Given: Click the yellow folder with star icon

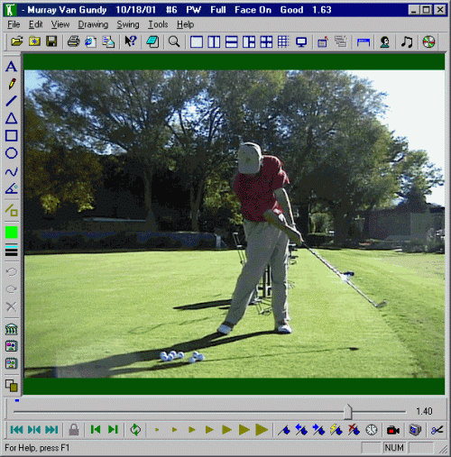Looking at the screenshot, I should 34,41.
